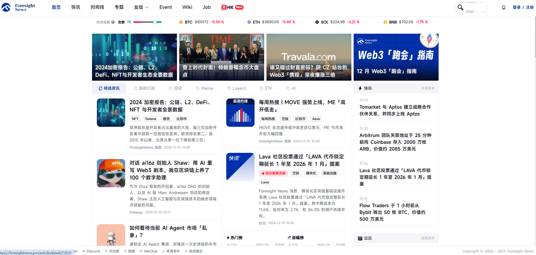536x255 pixels.
Task: Click the 项目重要进展 tag
Action: pos(273,173)
